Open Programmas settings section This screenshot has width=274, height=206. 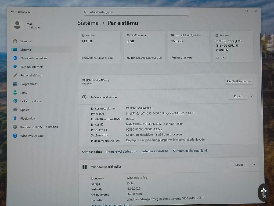click(29, 84)
